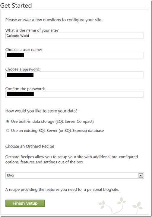The height and width of the screenshot is (217, 152).
Task: Click the 'Choose a user name:' label
Action: 24,50
